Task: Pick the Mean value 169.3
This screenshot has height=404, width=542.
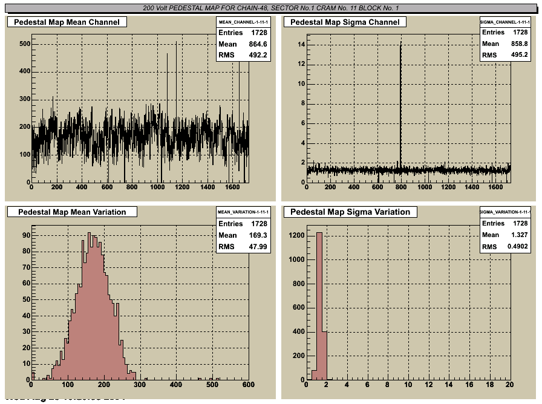Action: point(258,235)
